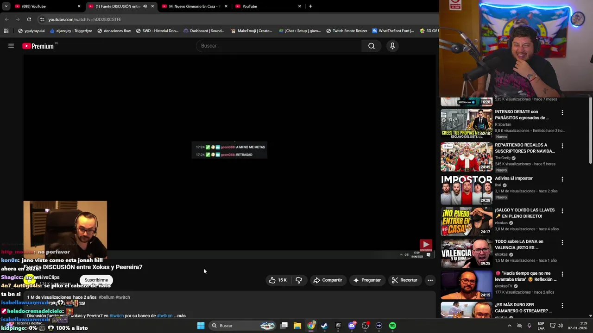Click the search magnifier button
593x333 pixels.
click(x=372, y=46)
